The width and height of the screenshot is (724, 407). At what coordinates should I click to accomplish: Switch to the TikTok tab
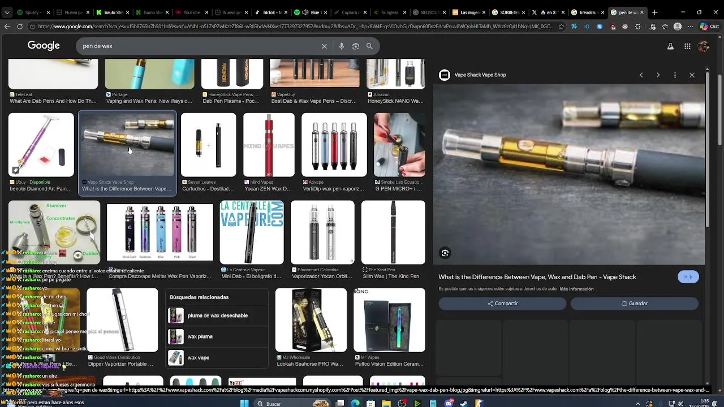tap(271, 12)
